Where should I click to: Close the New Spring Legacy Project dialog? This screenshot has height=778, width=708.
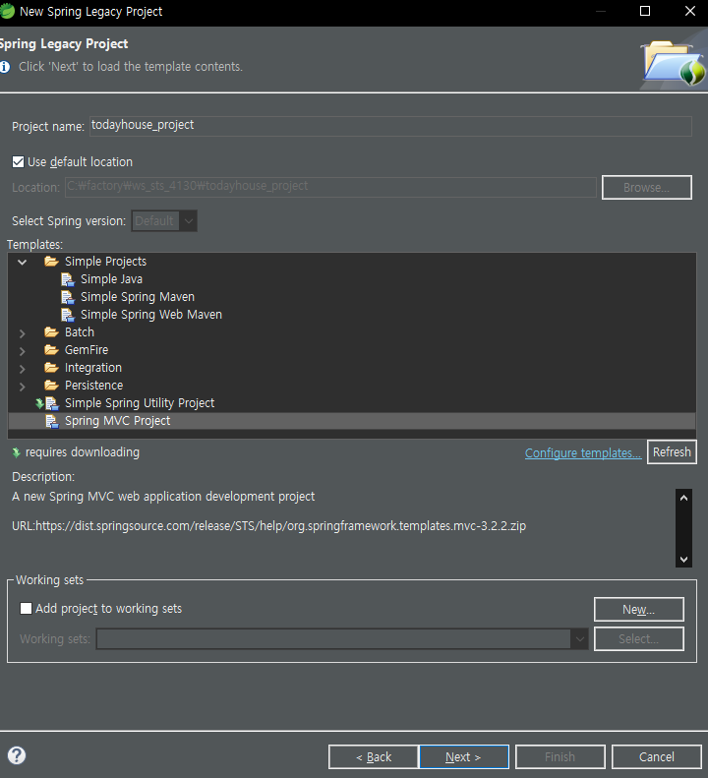[690, 11]
